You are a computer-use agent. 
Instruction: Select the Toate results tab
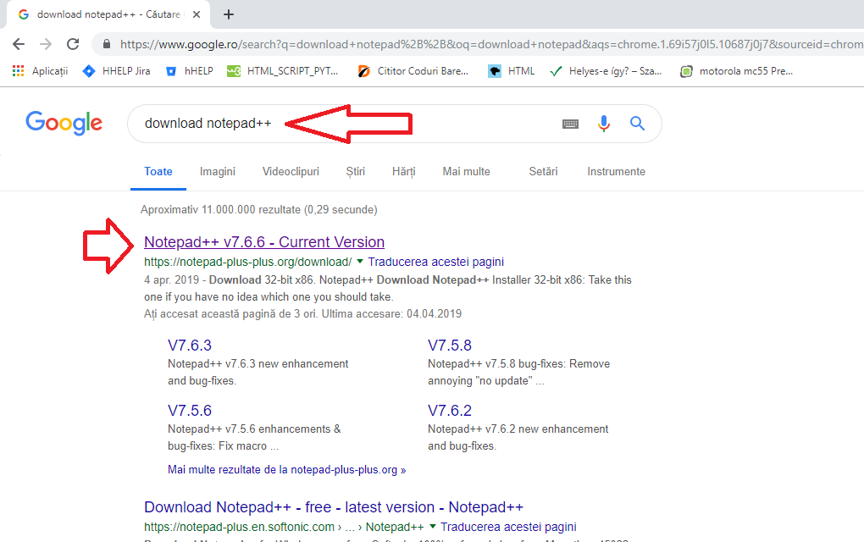pyautogui.click(x=158, y=171)
